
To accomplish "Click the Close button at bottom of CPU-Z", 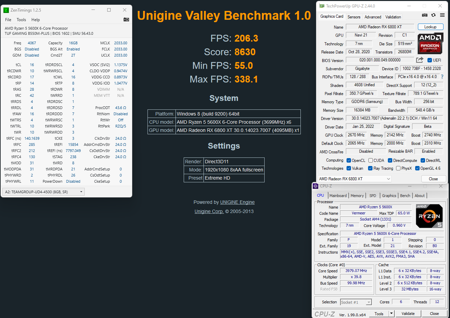I will tap(434, 314).
